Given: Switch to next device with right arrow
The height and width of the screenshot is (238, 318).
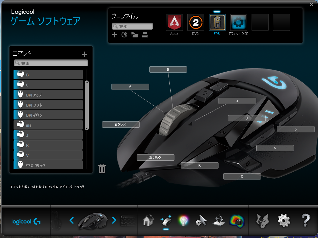Looking at the screenshot, I should (x=114, y=220).
